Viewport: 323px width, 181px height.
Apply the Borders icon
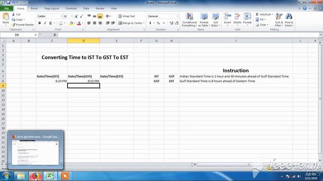(61, 23)
